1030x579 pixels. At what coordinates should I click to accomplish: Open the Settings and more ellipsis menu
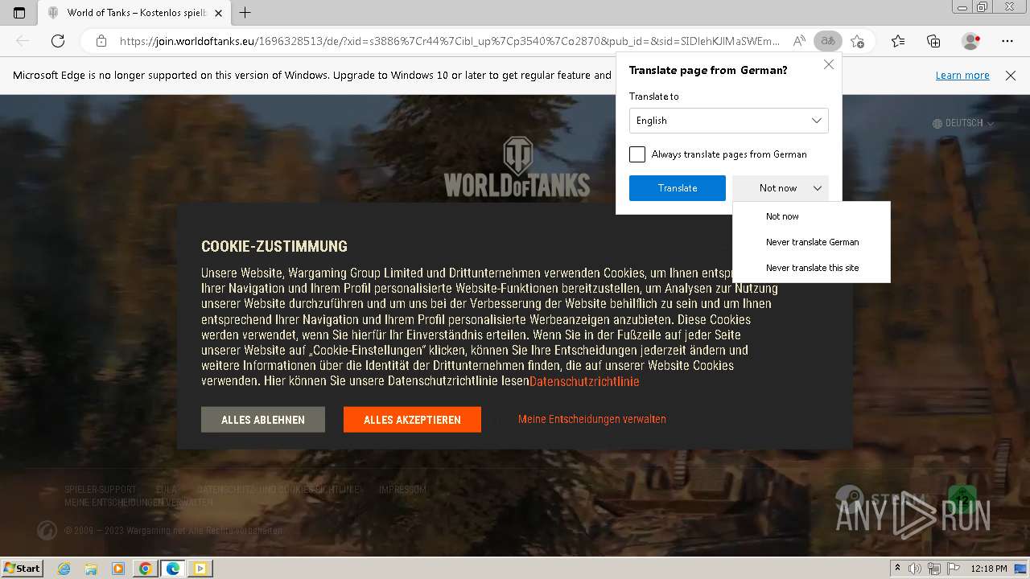click(x=1007, y=41)
